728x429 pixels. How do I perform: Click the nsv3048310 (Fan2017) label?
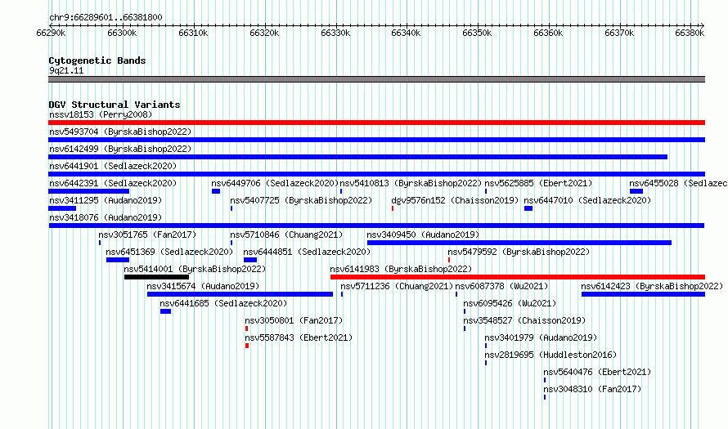click(x=592, y=389)
